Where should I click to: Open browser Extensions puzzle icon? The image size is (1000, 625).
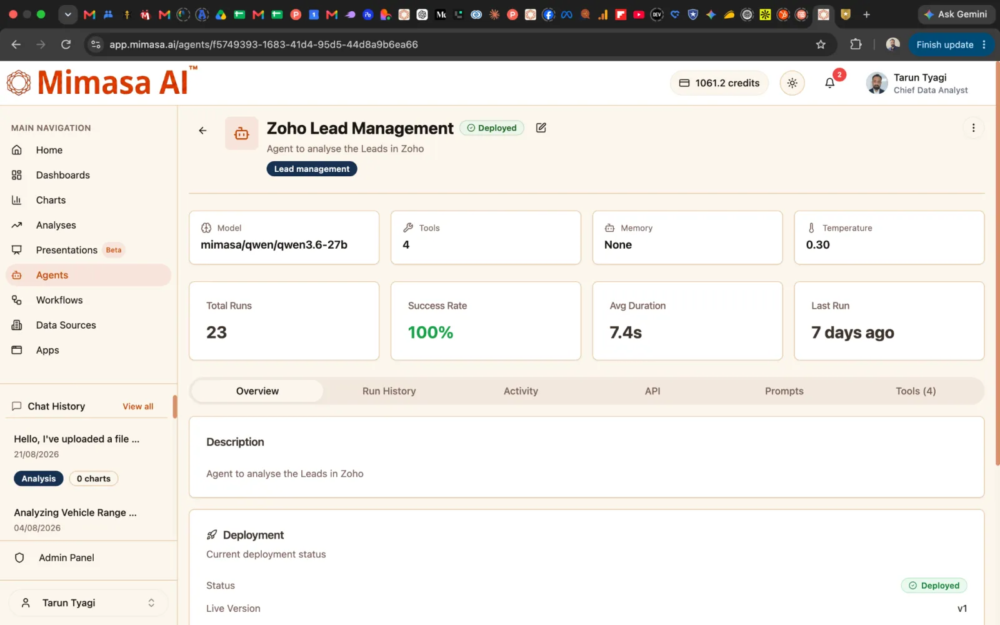[x=856, y=44]
